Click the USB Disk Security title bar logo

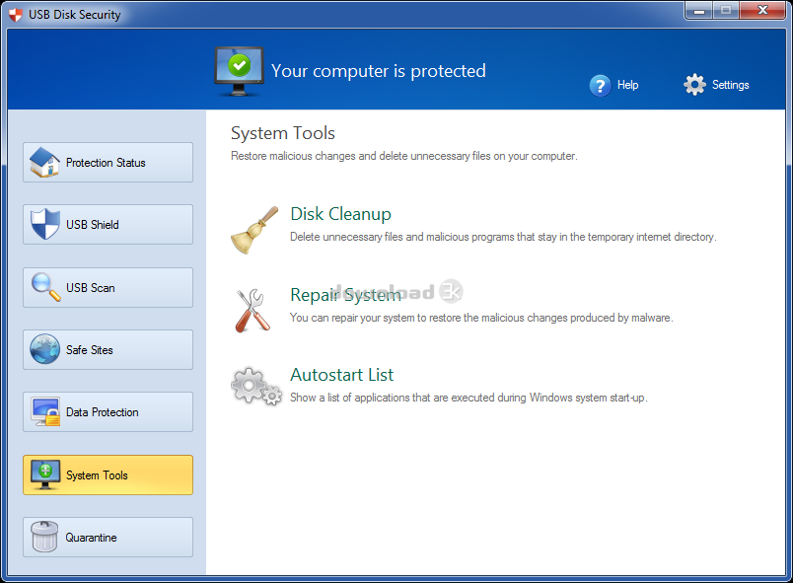pyautogui.click(x=16, y=15)
